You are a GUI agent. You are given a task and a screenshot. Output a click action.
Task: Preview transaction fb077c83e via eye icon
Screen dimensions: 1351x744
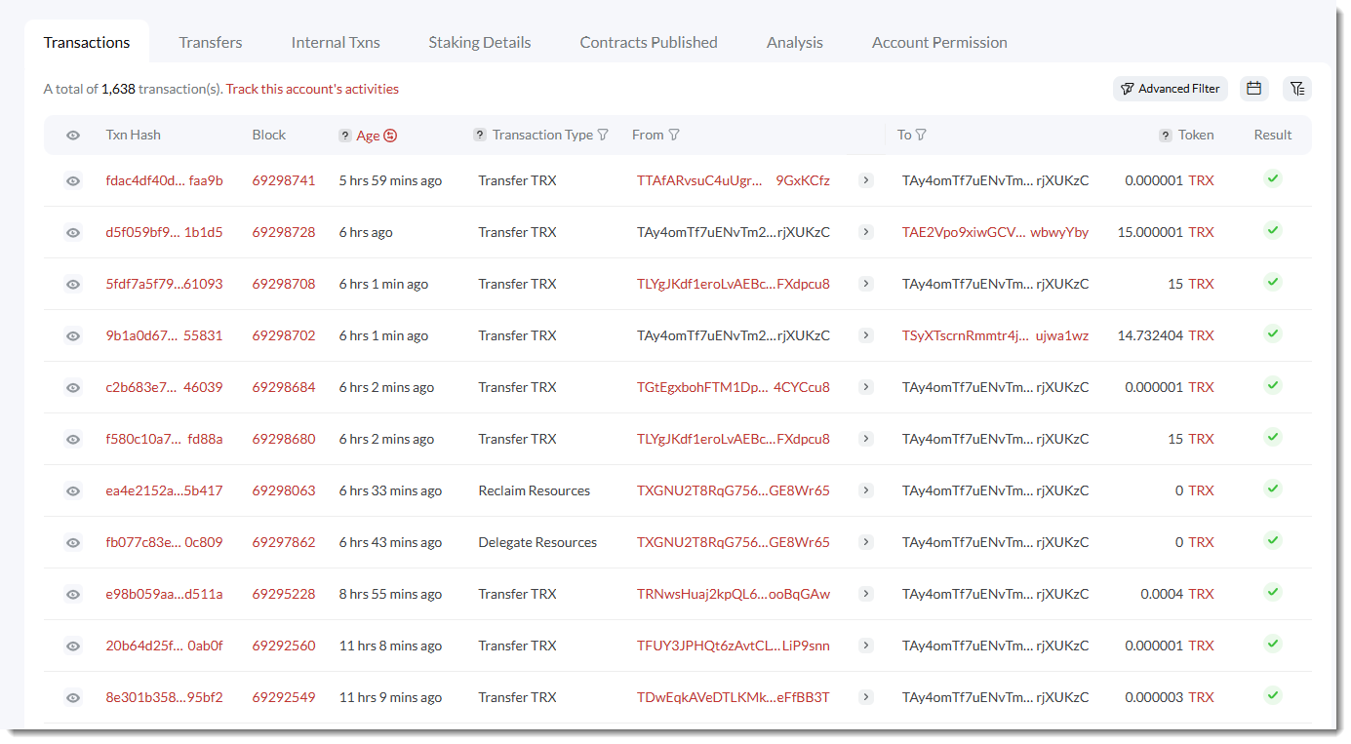73,543
